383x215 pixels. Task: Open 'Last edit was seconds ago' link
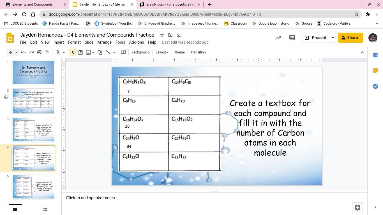point(185,42)
